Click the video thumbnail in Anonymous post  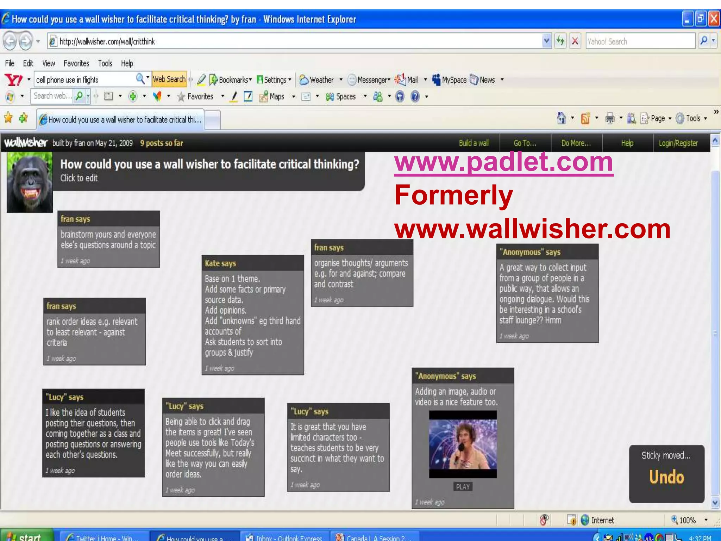(463, 444)
